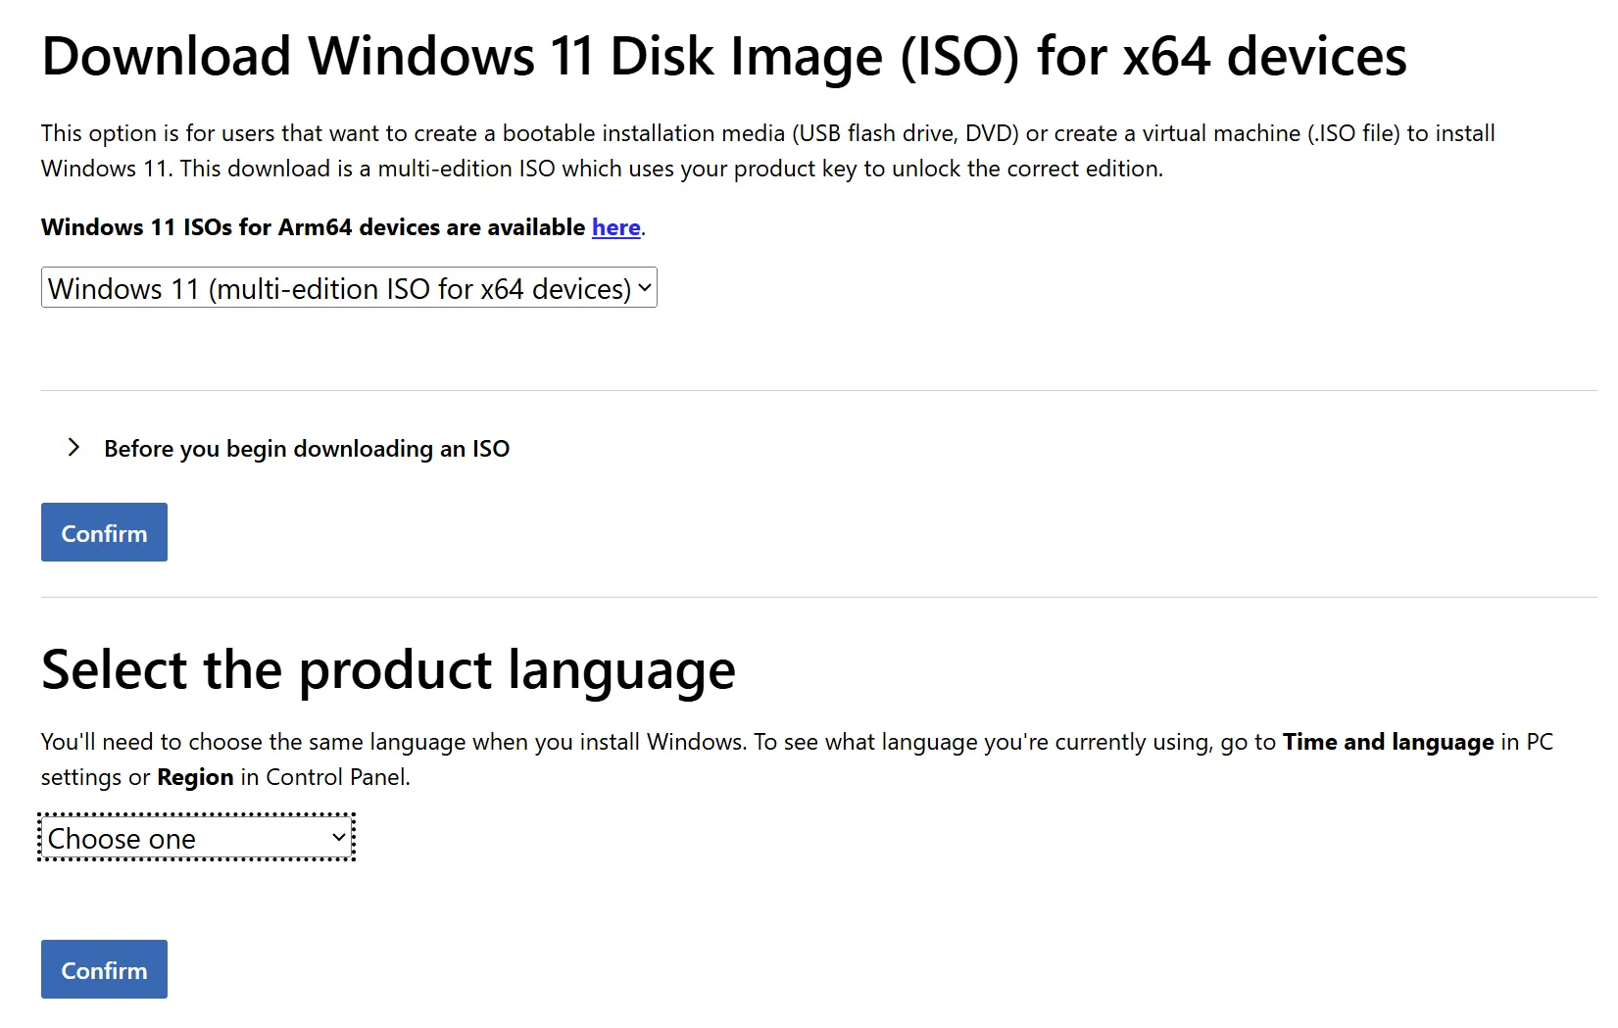Click the 'Select the product language' heading
The width and height of the screenshot is (1618, 1028).
point(388,670)
